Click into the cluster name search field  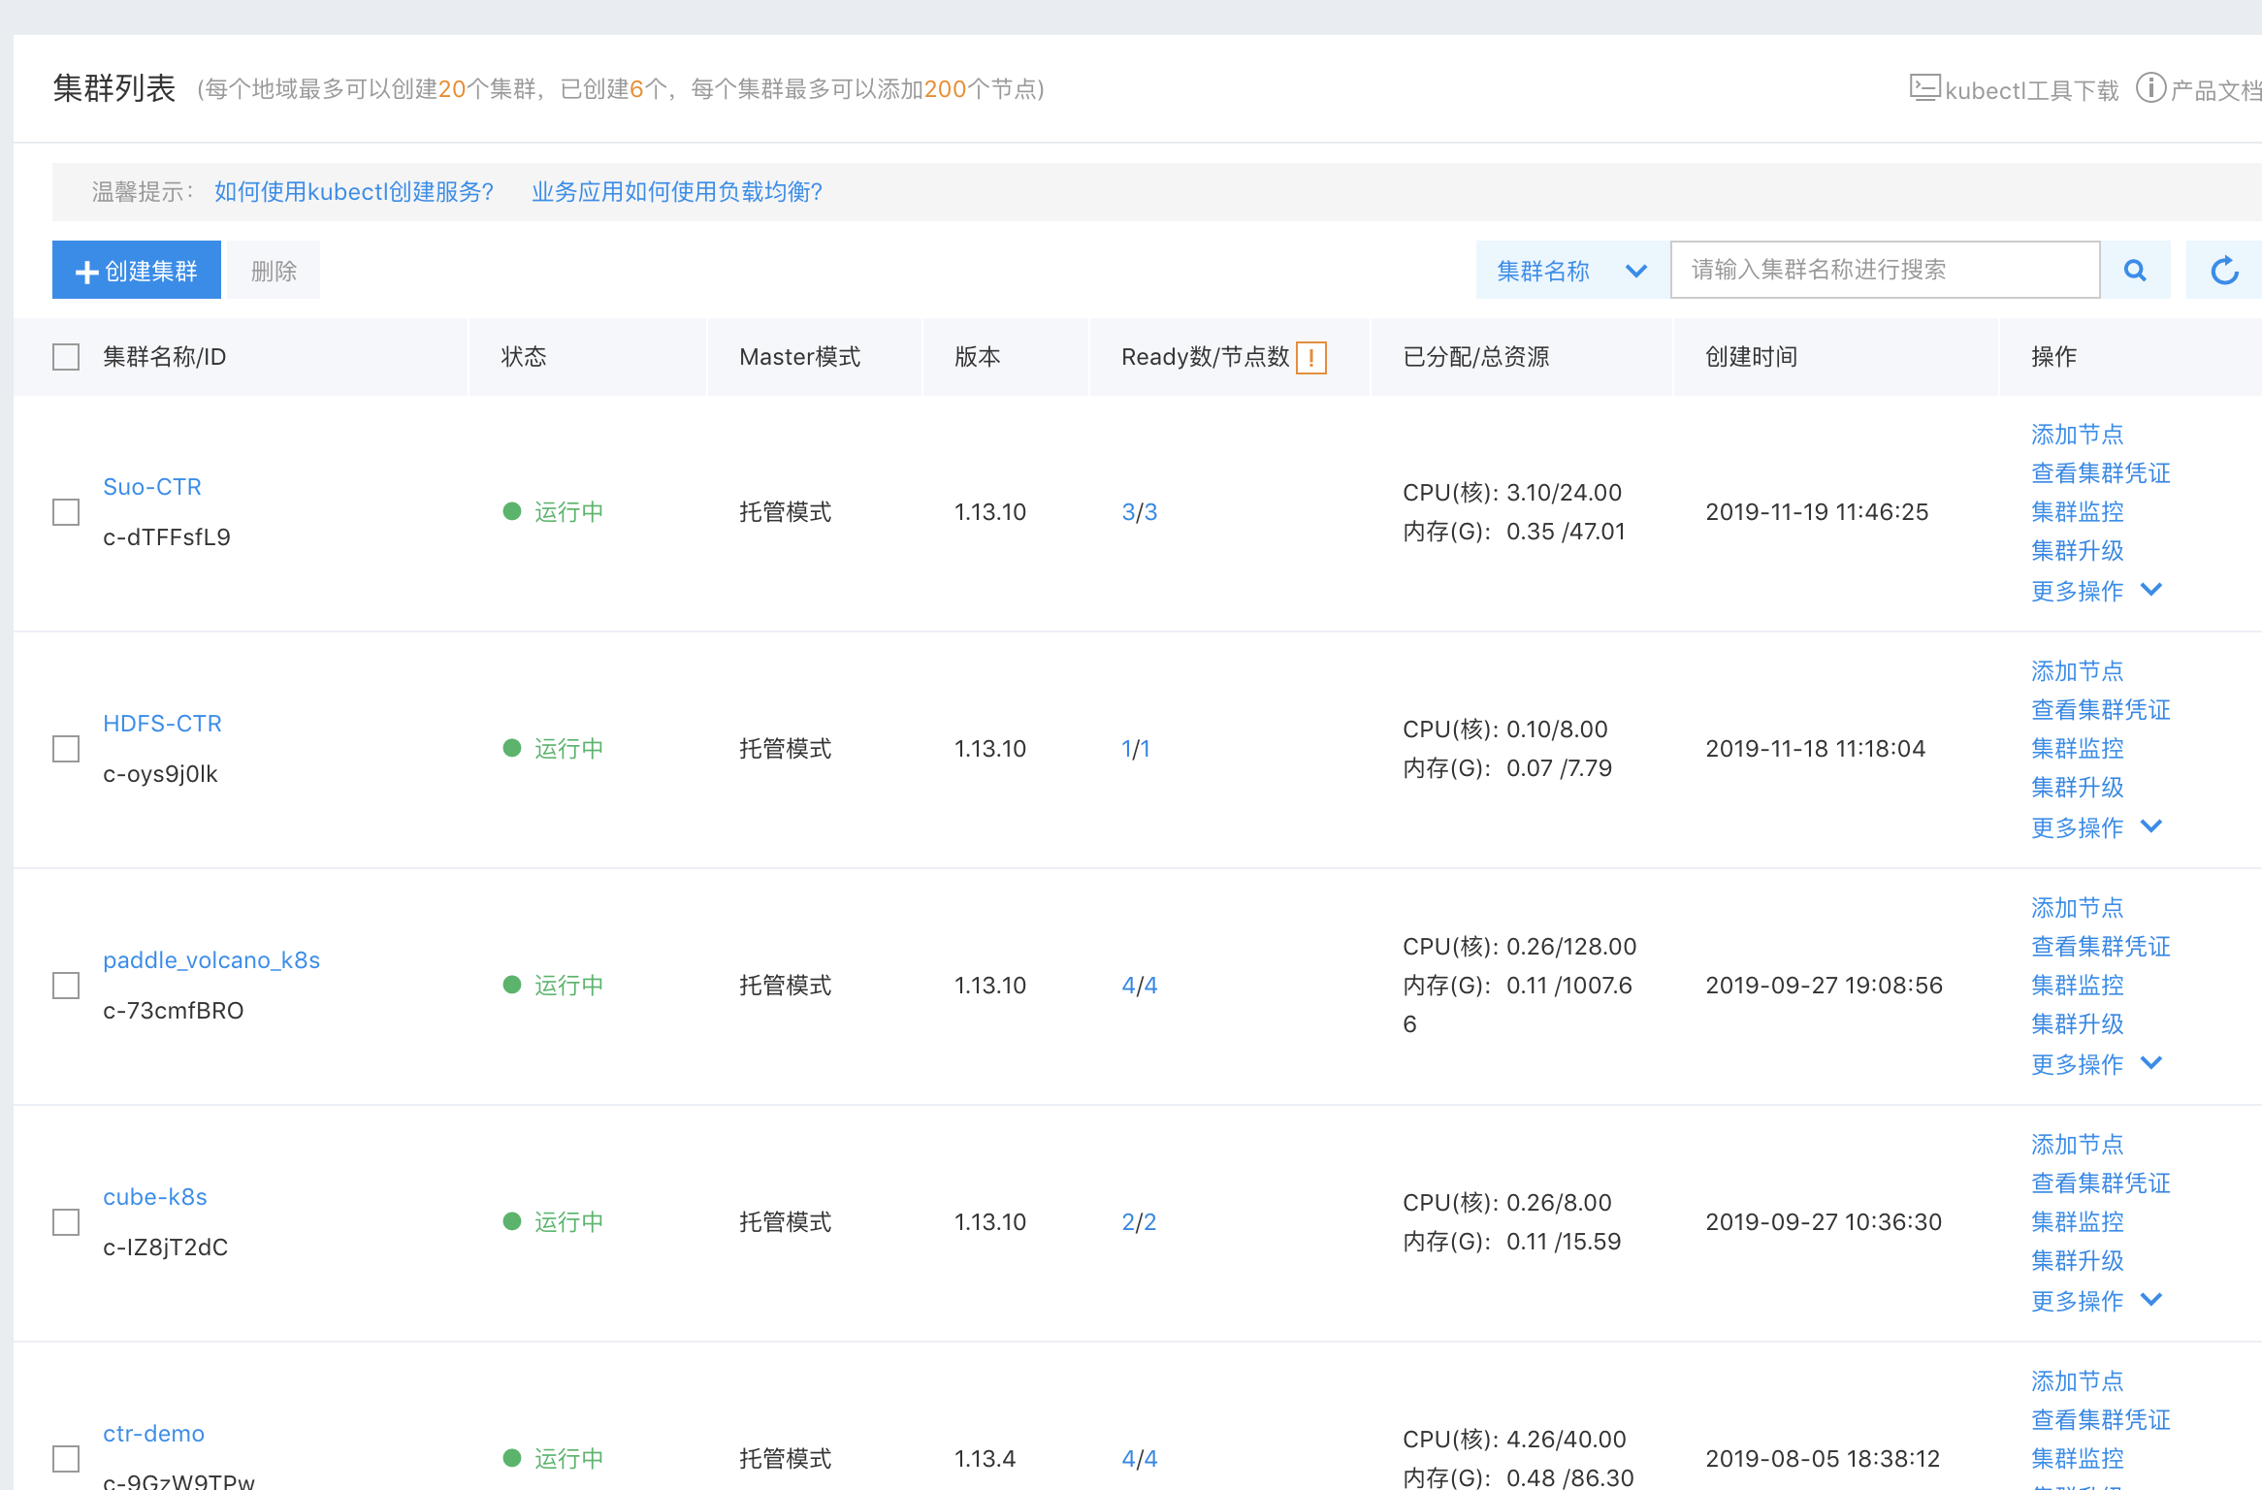click(x=1885, y=270)
